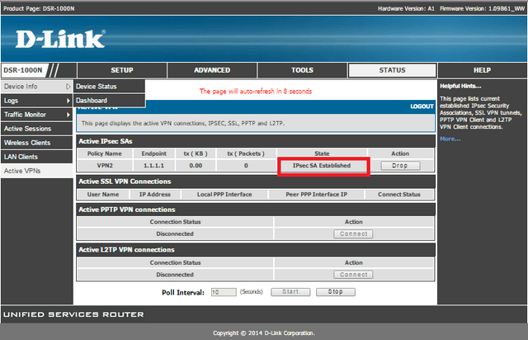Drop the VPN2 IPsec connection
Screen dimensions: 528x340
pos(400,166)
